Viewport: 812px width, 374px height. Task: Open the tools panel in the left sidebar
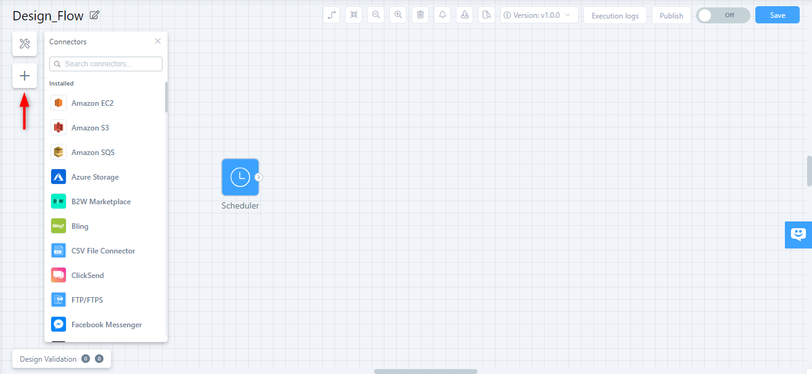click(x=24, y=43)
